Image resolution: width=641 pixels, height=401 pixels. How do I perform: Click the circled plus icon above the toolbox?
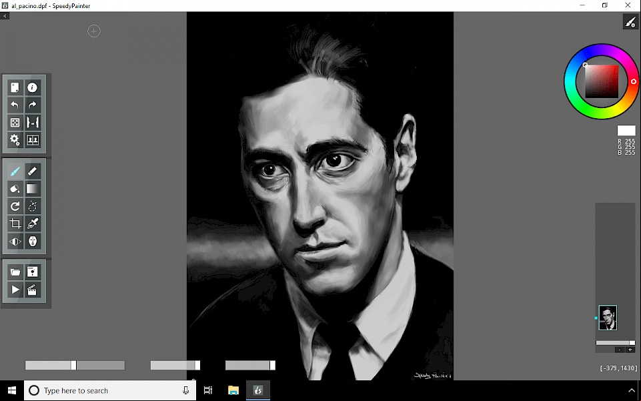click(x=94, y=31)
